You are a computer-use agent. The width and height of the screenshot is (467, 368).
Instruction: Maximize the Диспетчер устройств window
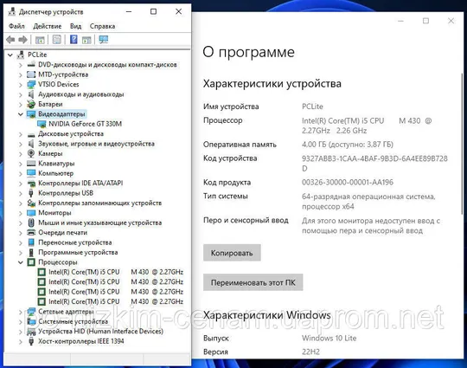(153, 11)
